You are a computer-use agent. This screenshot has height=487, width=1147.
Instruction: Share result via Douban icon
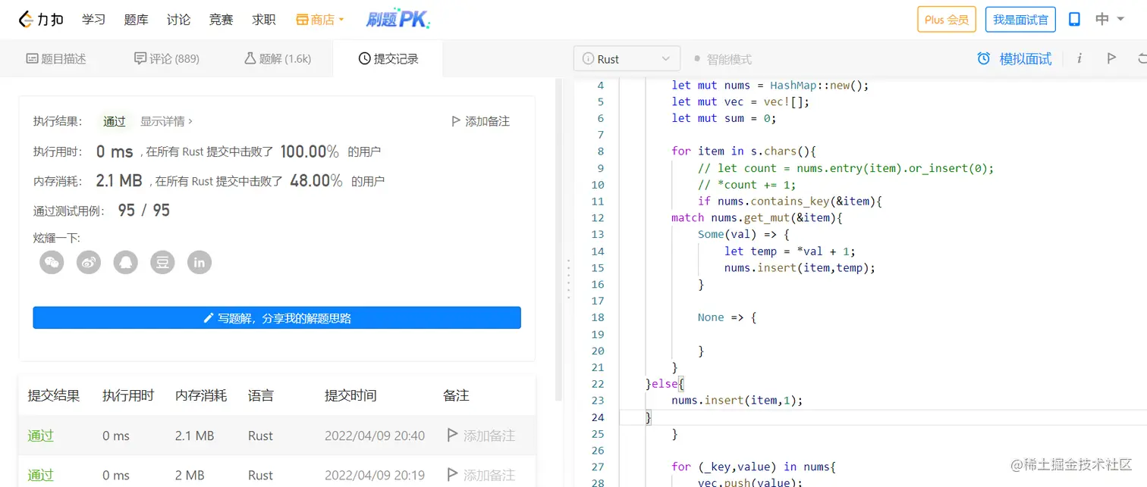point(162,262)
